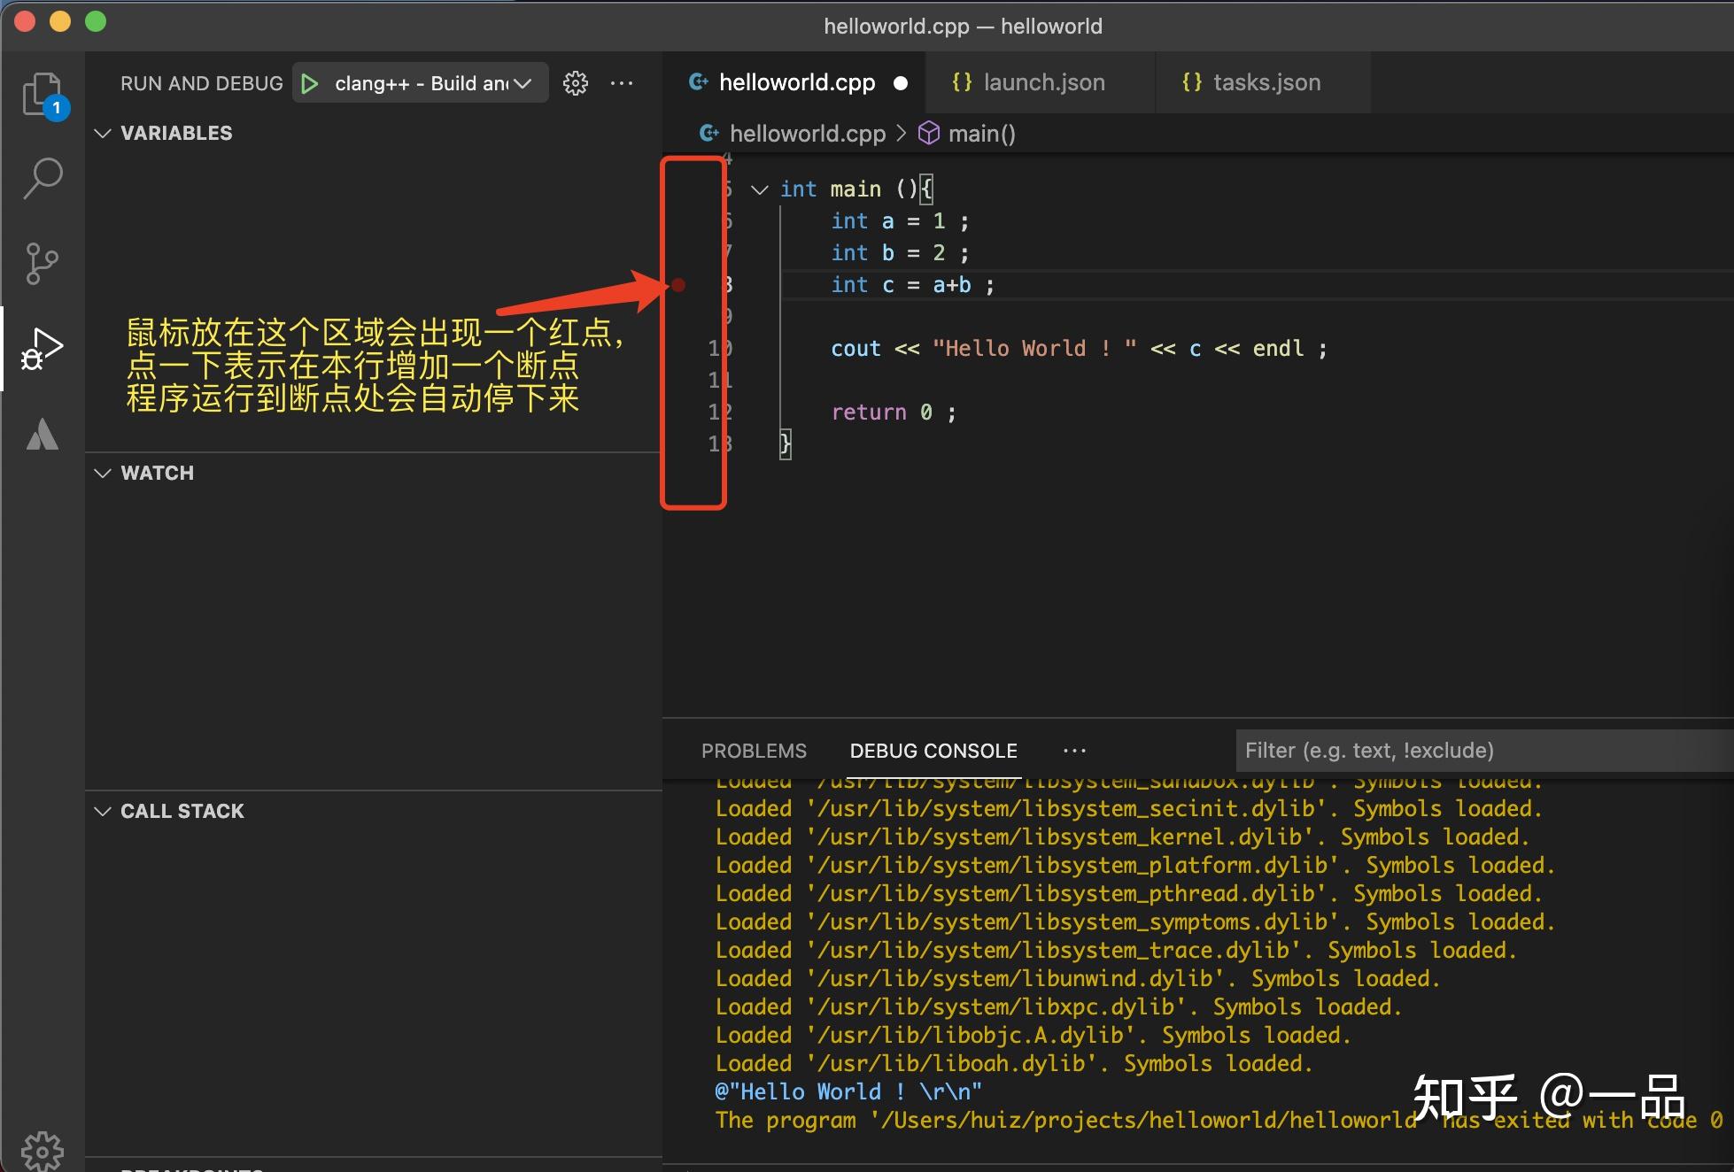Open the tasks.json editor tab
Image resolution: width=1734 pixels, height=1172 pixels.
(x=1266, y=81)
